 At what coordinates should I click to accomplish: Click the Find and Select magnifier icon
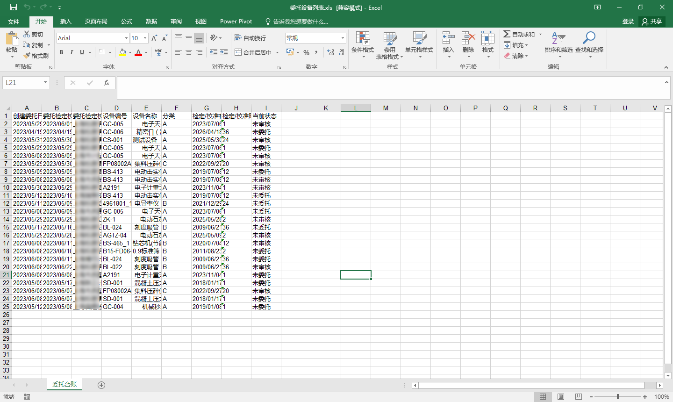(x=589, y=39)
